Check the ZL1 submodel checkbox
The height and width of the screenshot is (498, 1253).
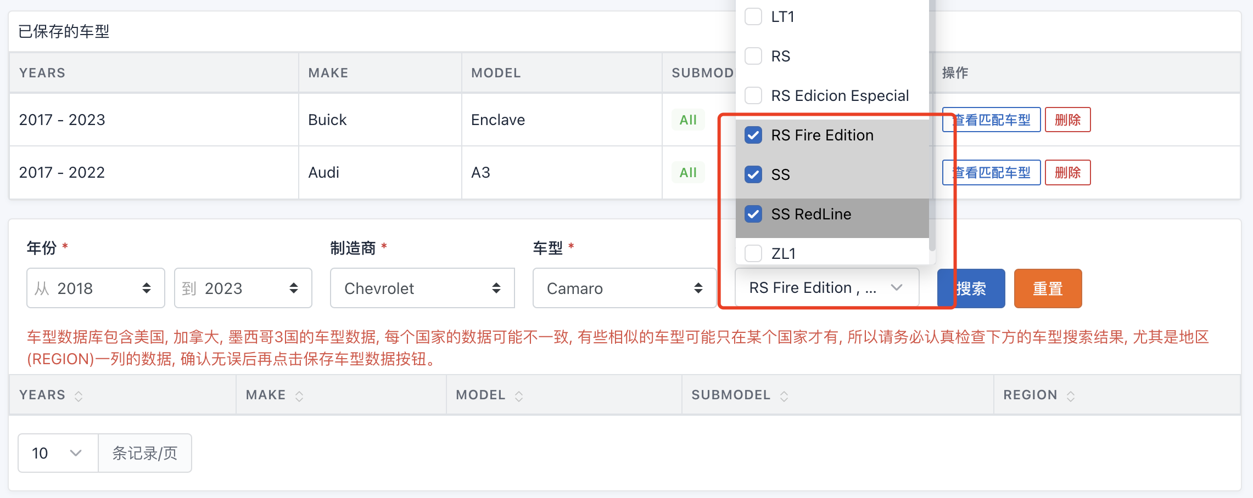click(753, 253)
